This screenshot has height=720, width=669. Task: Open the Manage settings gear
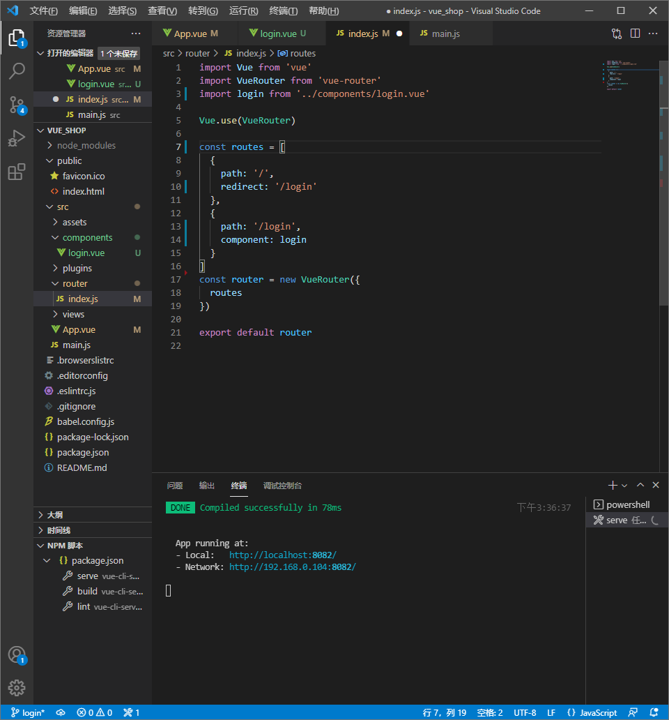click(x=17, y=688)
